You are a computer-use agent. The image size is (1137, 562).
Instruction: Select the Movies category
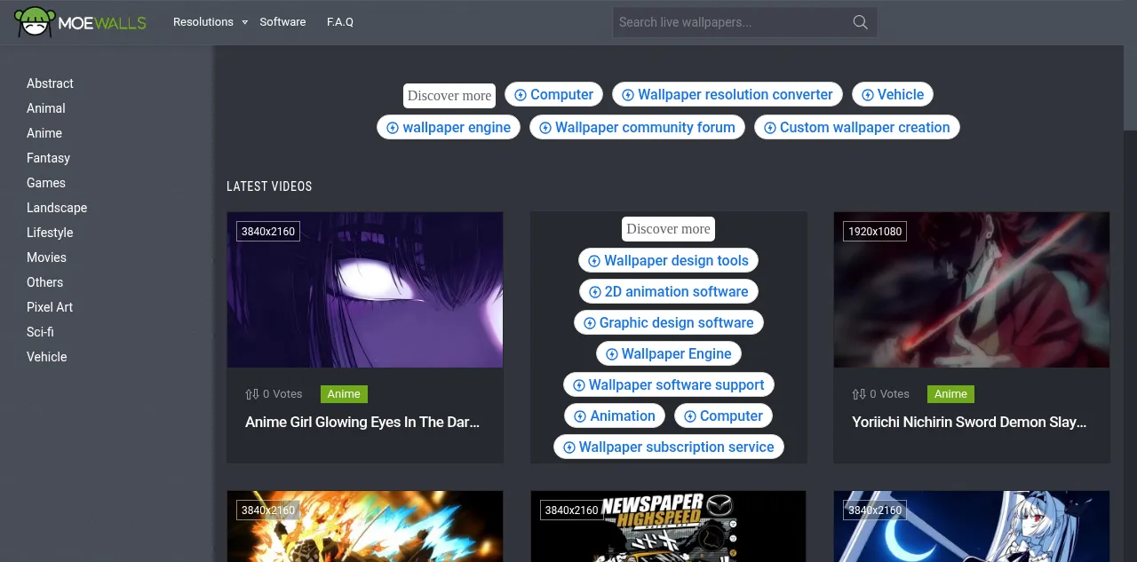tap(46, 257)
